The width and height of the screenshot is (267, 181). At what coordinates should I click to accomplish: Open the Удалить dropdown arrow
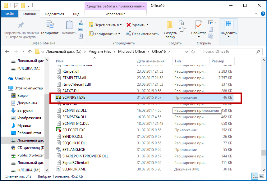point(147,25)
